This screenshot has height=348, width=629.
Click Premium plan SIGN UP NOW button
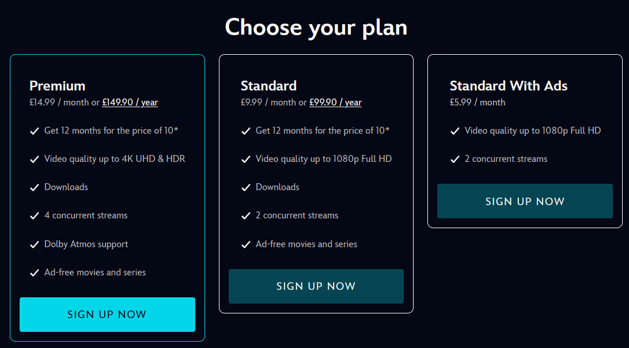(107, 315)
